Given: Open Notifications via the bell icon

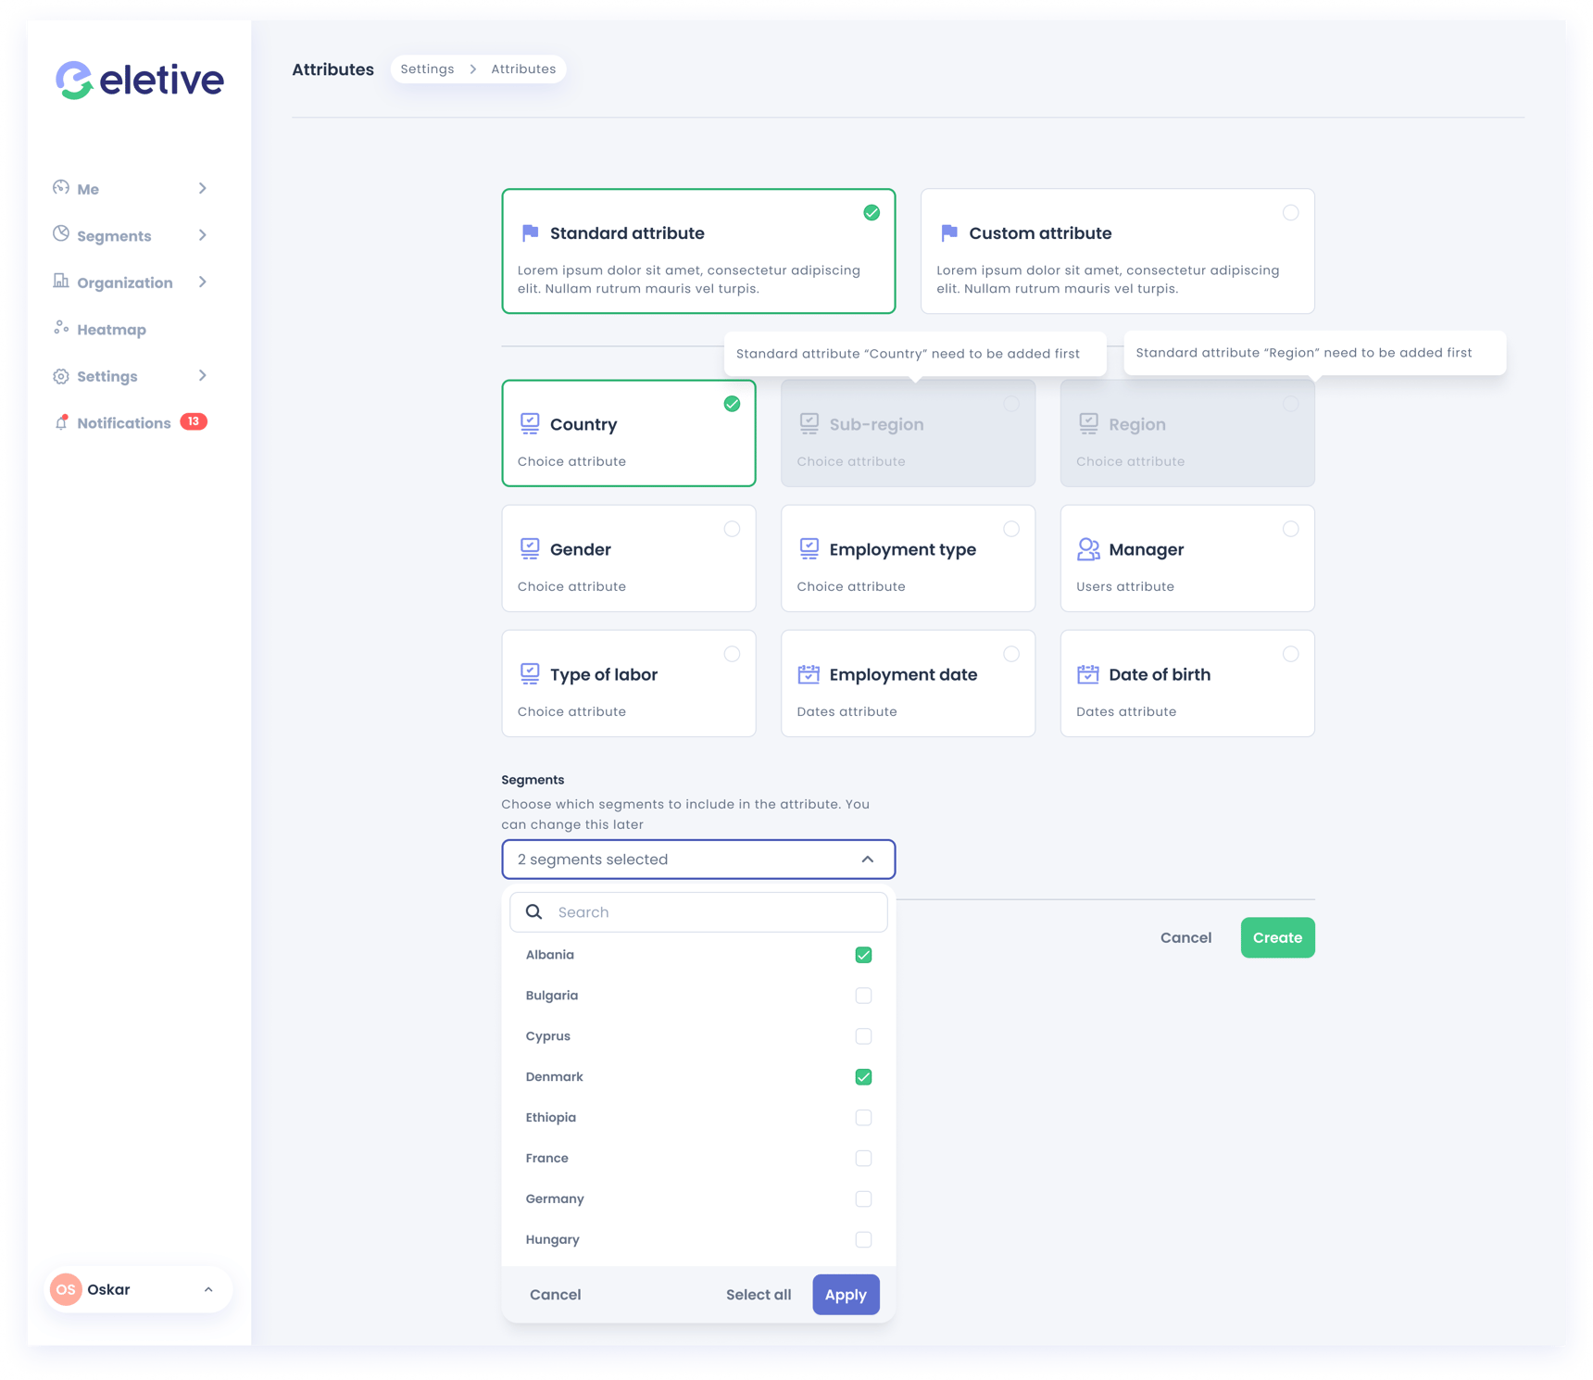Looking at the screenshot, I should [61, 422].
